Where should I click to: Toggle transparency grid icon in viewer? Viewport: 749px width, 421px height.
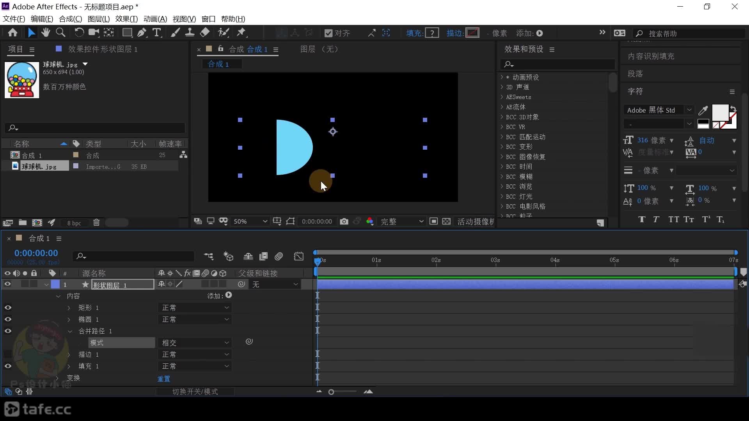coord(446,221)
